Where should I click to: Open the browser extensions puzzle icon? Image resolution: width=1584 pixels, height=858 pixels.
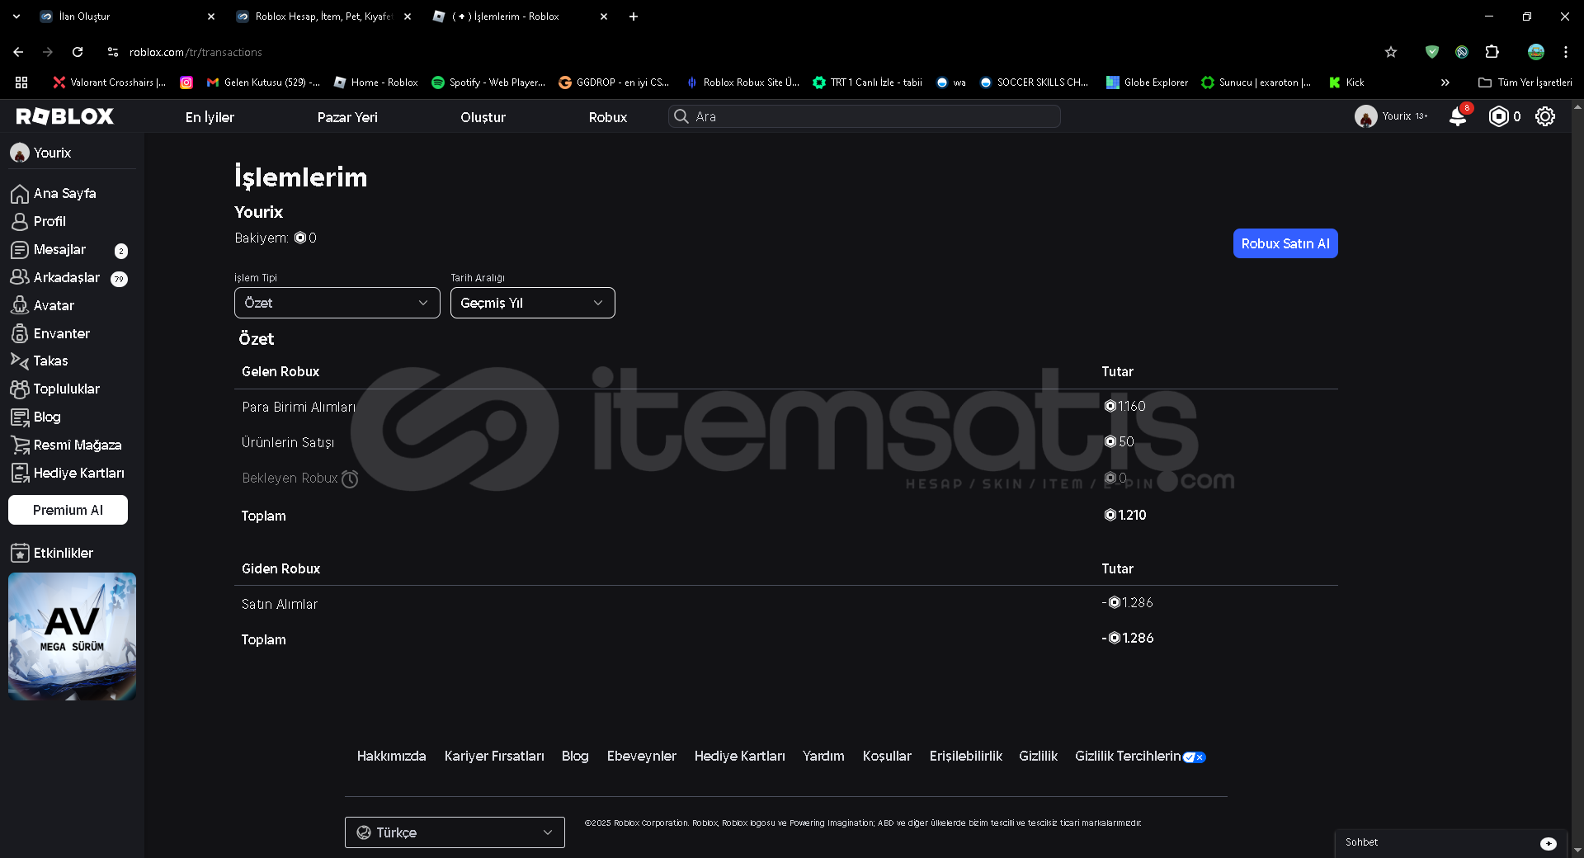(1492, 52)
